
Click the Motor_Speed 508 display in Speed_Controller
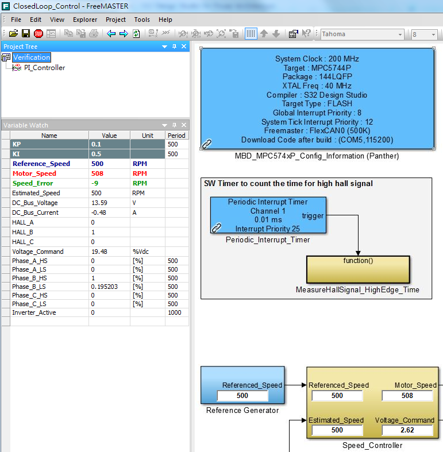coord(407,396)
